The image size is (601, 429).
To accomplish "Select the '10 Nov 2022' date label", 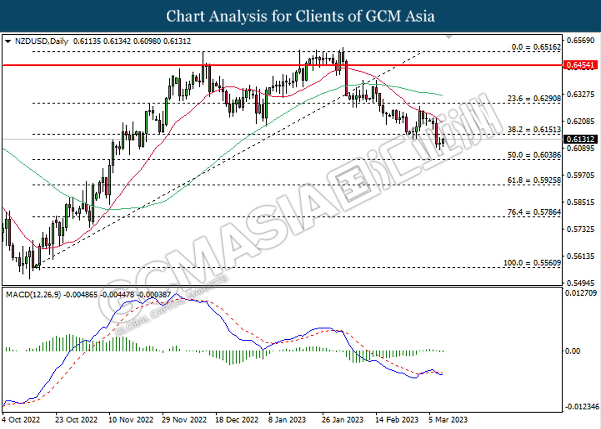I will (131, 419).
